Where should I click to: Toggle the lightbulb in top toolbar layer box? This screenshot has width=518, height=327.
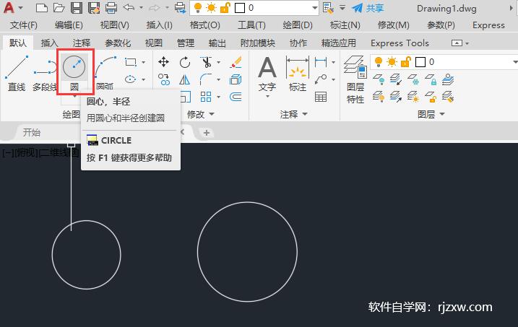pyautogui.click(x=198, y=8)
